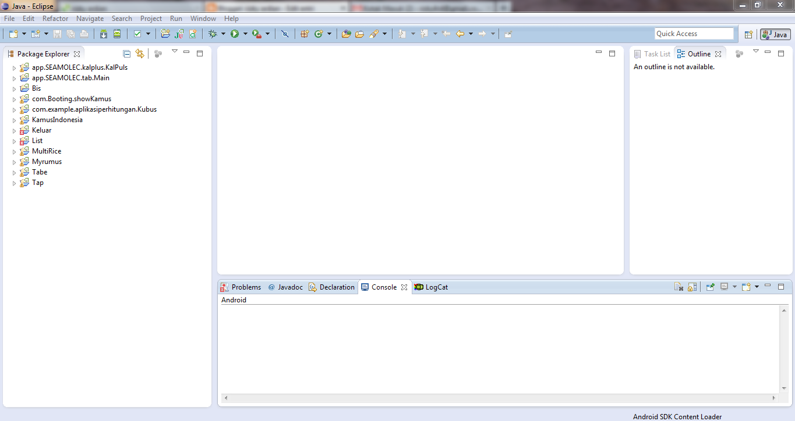
Task: Expand the Tap project
Action: [x=15, y=183]
